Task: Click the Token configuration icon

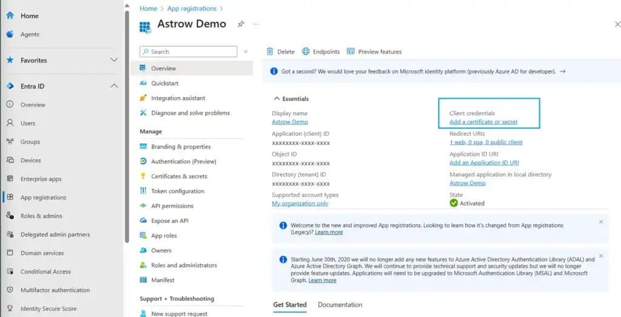Action: click(143, 191)
